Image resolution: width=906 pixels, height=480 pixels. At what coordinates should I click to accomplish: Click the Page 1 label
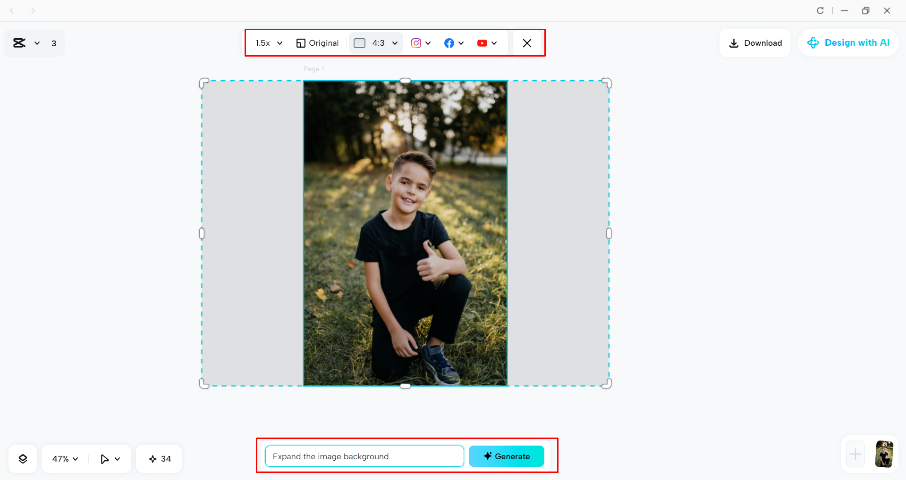(x=313, y=68)
